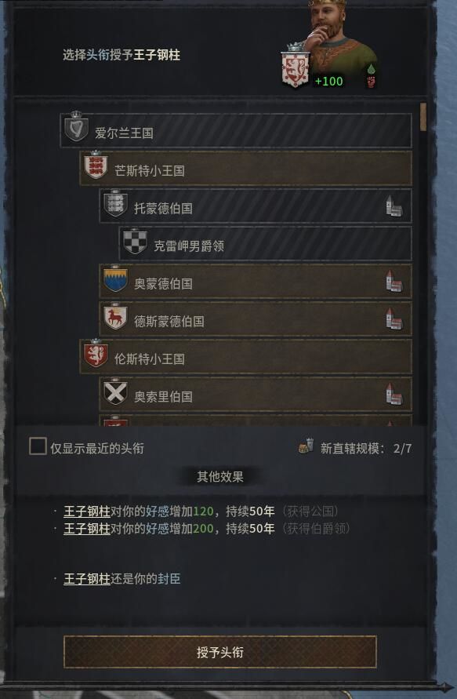Click the blue-gold shield of 奥蒙德伯国
Image resolution: width=457 pixels, height=699 pixels.
(x=115, y=279)
